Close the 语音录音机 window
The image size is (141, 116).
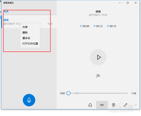136,3
